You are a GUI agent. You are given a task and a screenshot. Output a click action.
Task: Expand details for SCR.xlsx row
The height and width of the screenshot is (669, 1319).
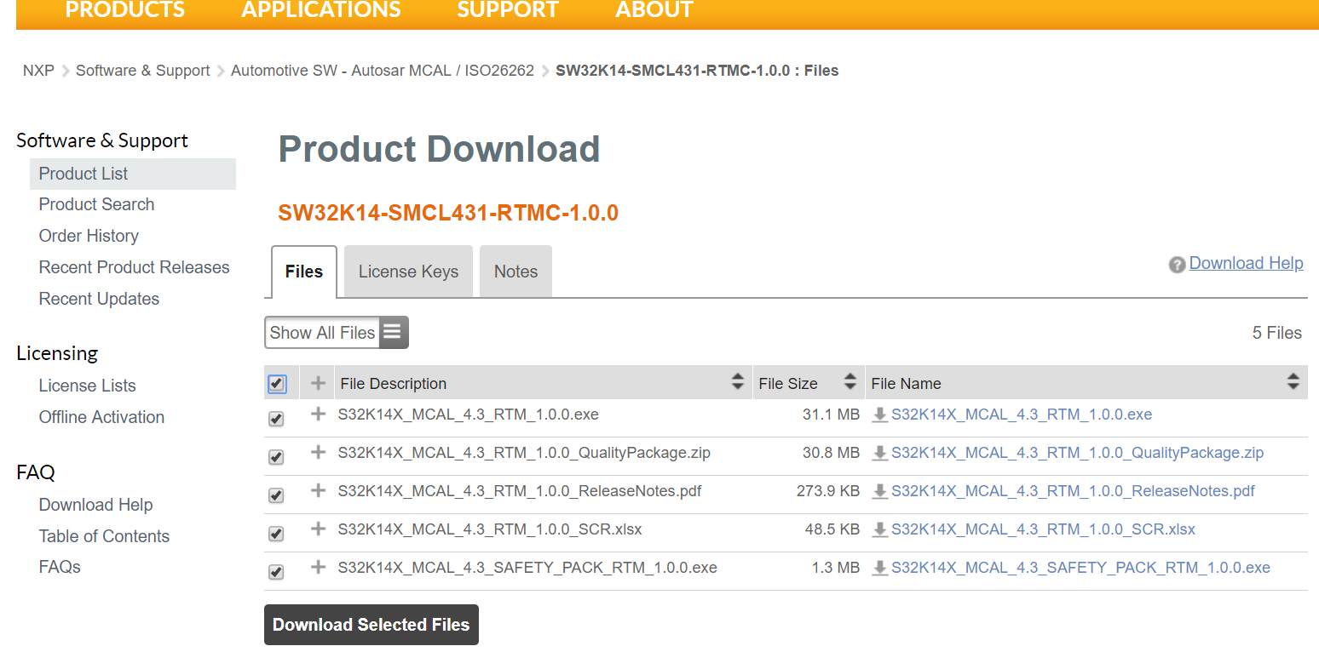pos(318,529)
